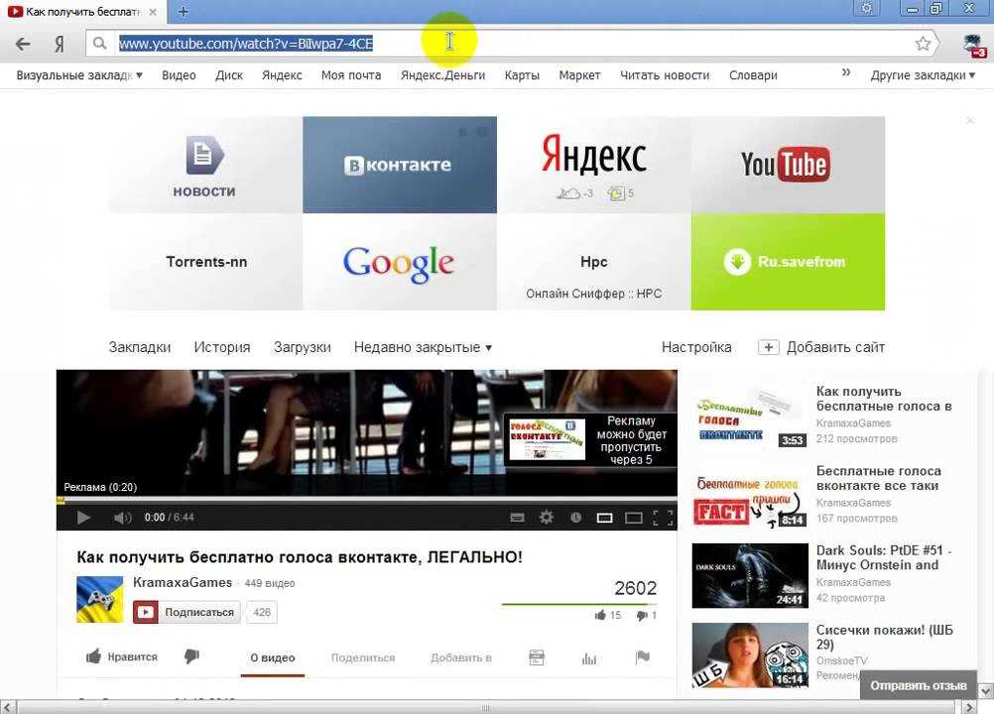Open the Диск bookmark
This screenshot has height=714, width=994.
pyautogui.click(x=229, y=75)
